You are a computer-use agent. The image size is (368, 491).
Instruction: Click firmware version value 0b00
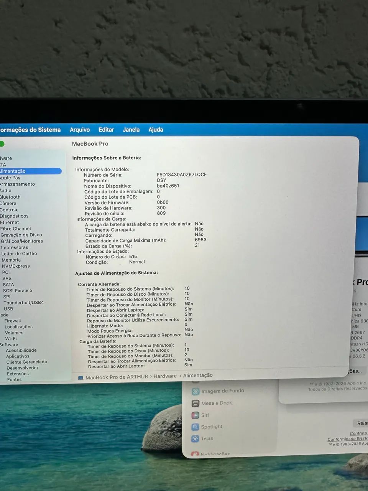point(163,202)
